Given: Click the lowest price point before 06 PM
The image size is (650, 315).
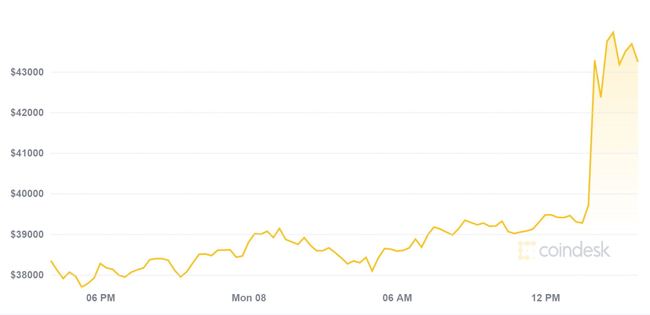Looking at the screenshot, I should 82,287.
